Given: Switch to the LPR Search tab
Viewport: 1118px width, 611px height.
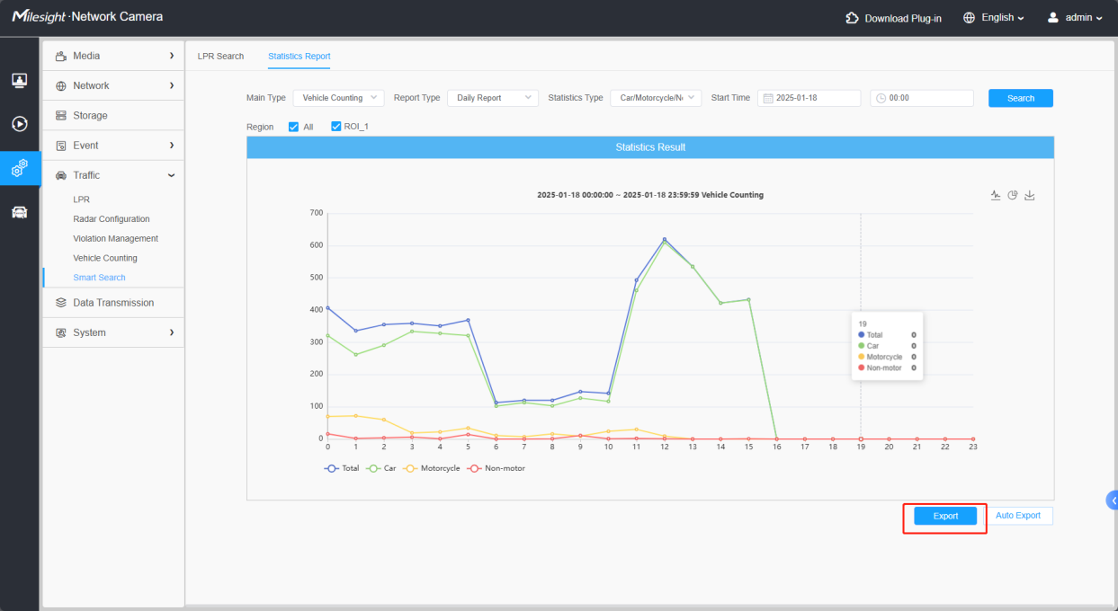Looking at the screenshot, I should click(x=220, y=56).
